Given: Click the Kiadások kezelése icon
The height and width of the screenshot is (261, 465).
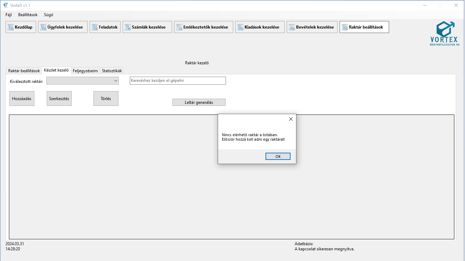Looking at the screenshot, I should click(240, 27).
